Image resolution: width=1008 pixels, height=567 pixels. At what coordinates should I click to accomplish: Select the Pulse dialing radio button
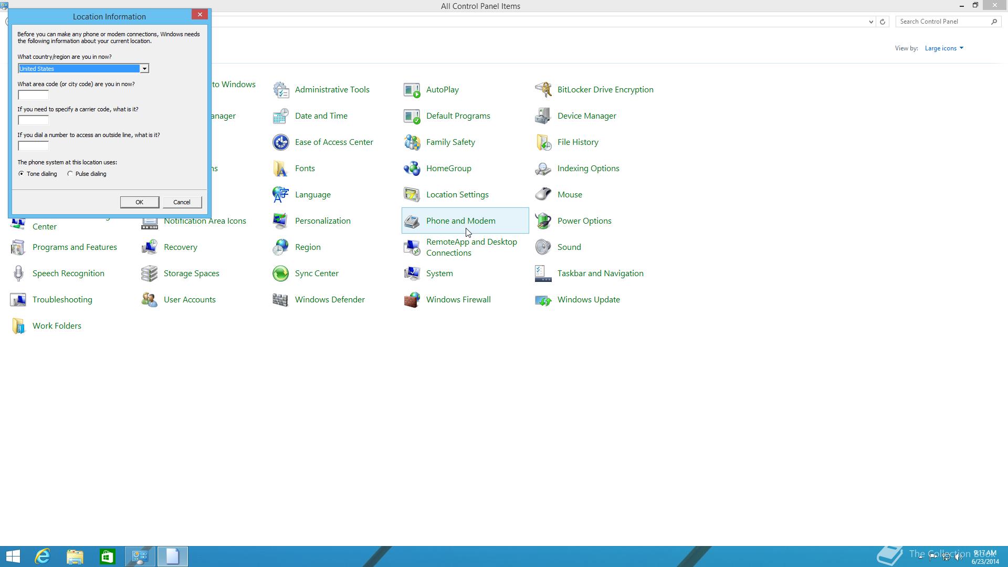point(70,174)
